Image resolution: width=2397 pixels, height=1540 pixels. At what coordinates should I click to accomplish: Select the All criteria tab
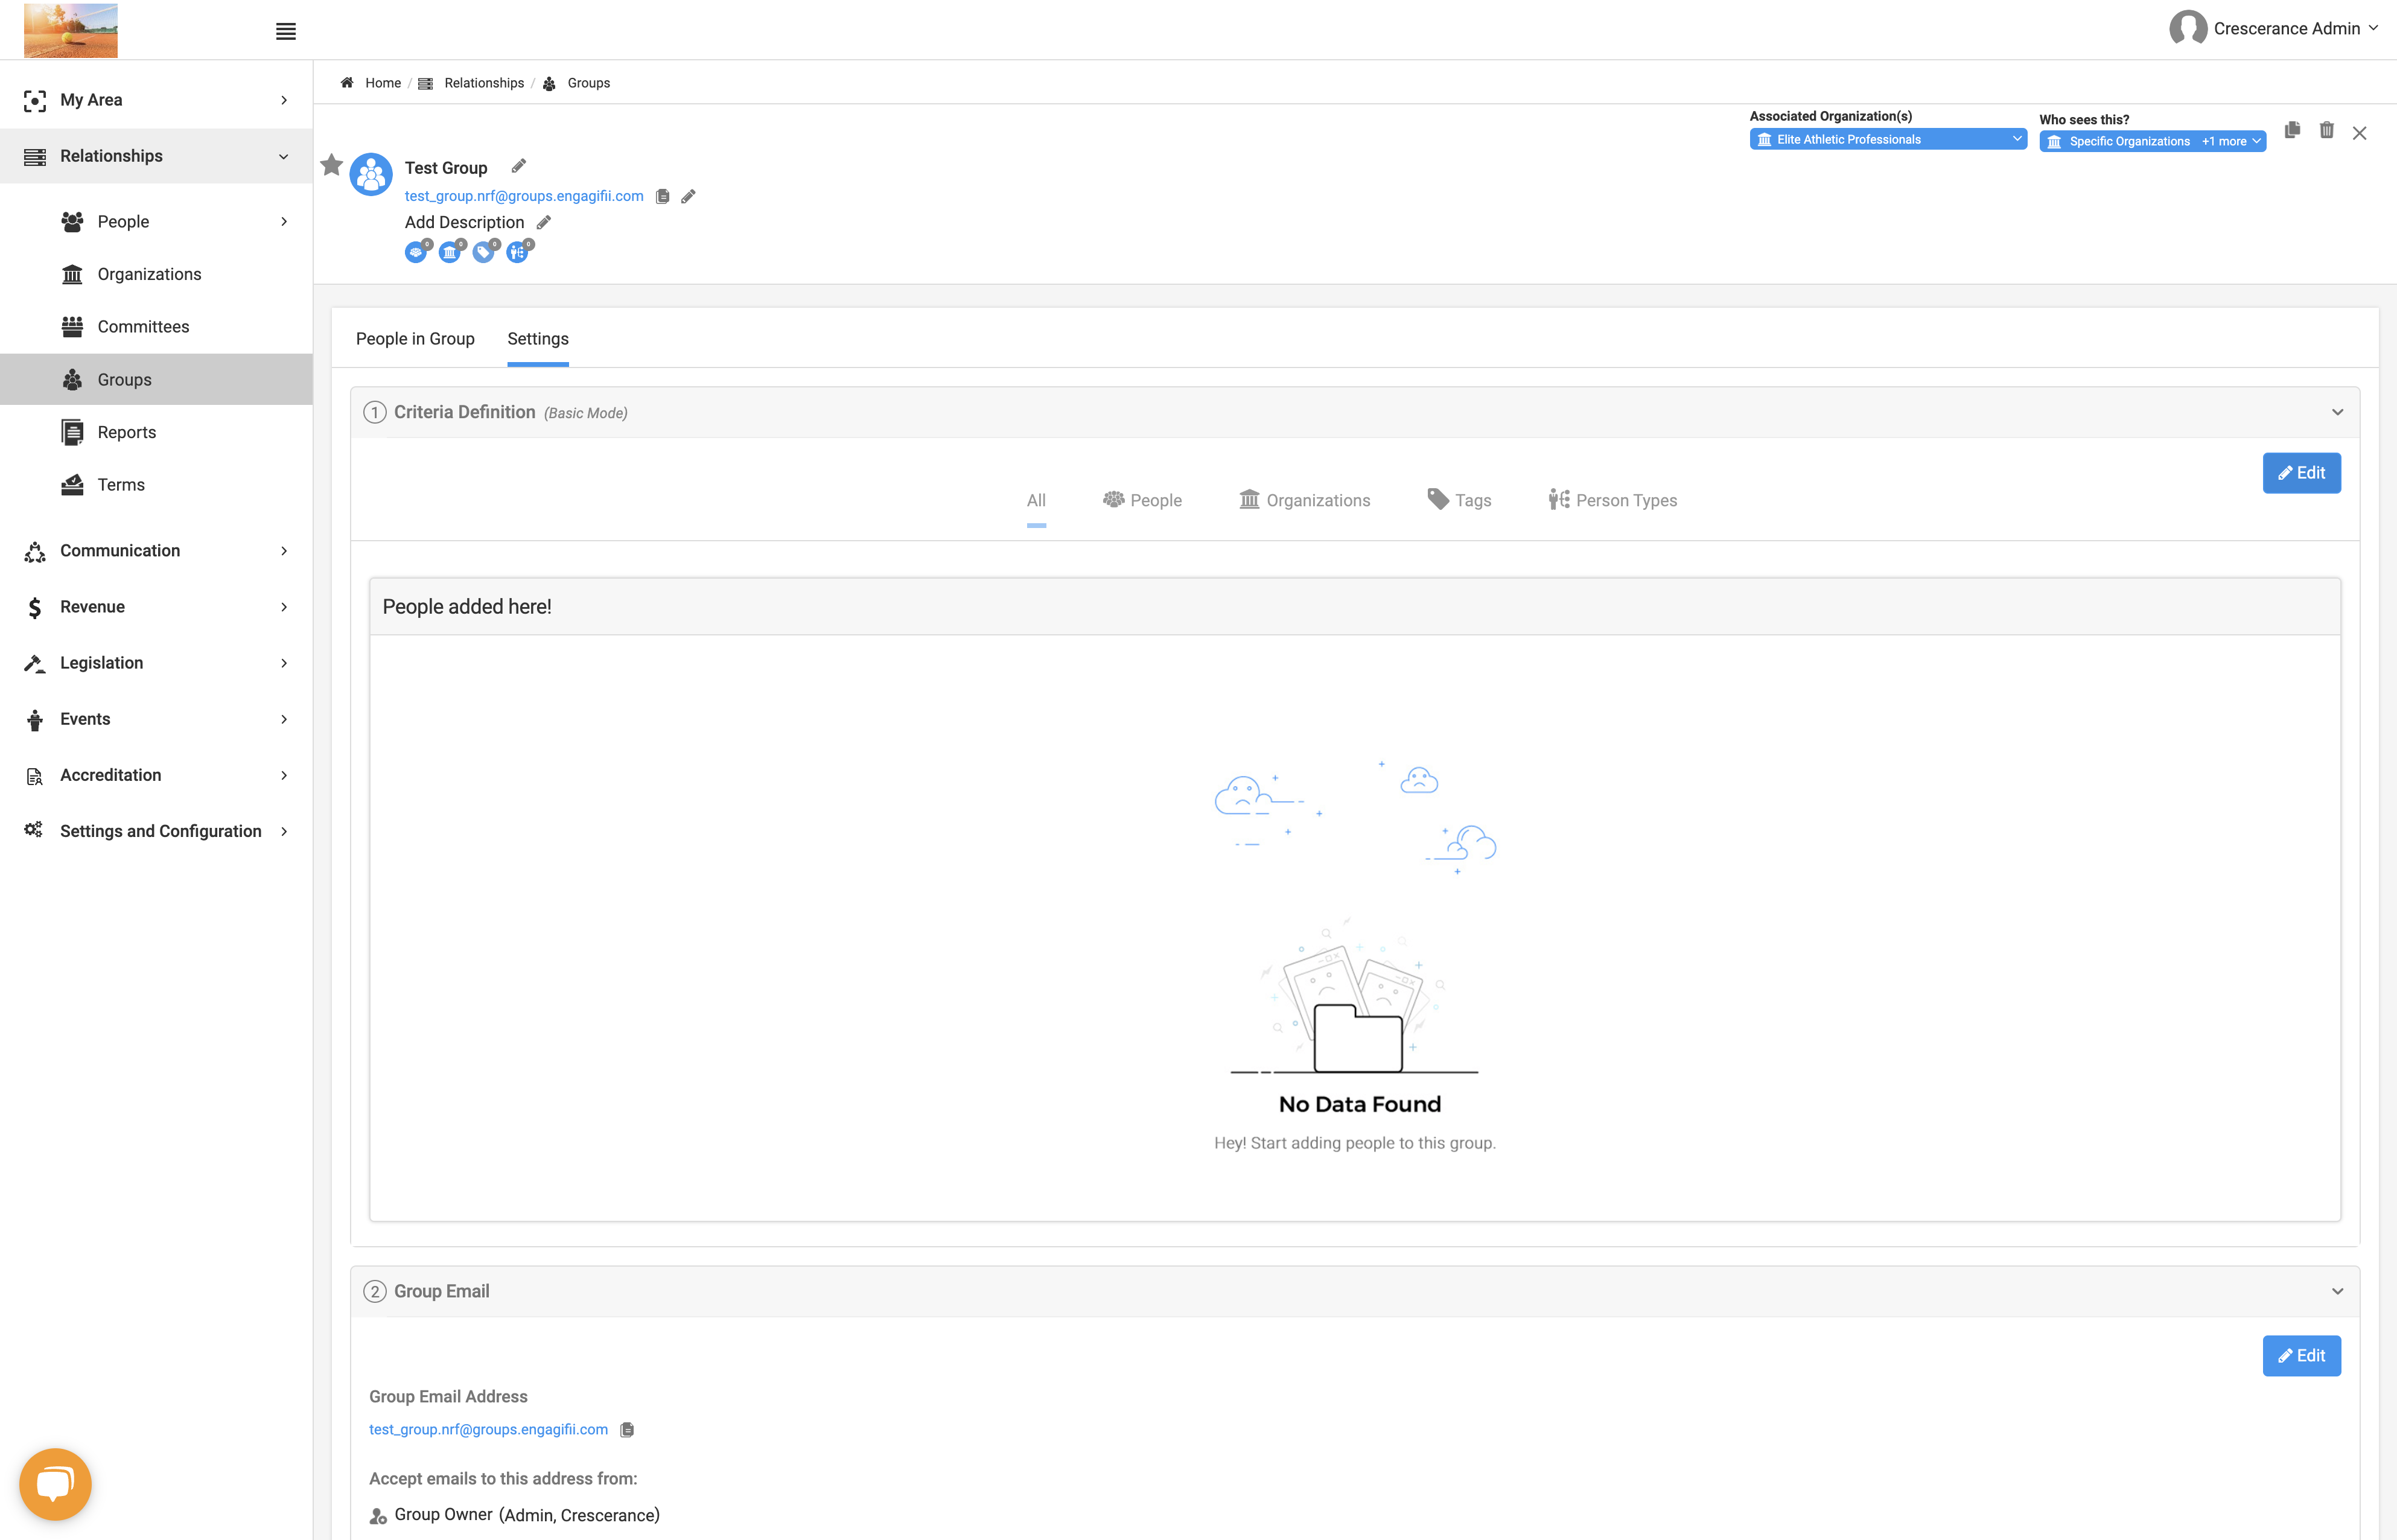pos(1036,501)
